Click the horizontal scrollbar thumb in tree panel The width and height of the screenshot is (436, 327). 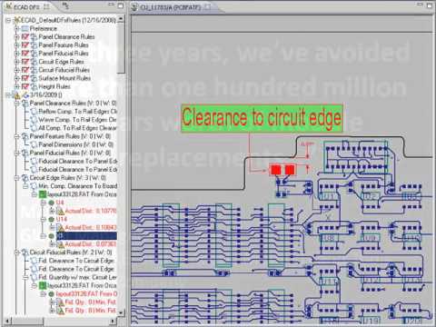(27, 321)
